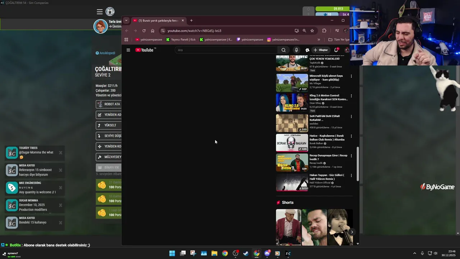
Task: Dismiss the SUGAR MOMMA chat notification
Action: [60, 205]
